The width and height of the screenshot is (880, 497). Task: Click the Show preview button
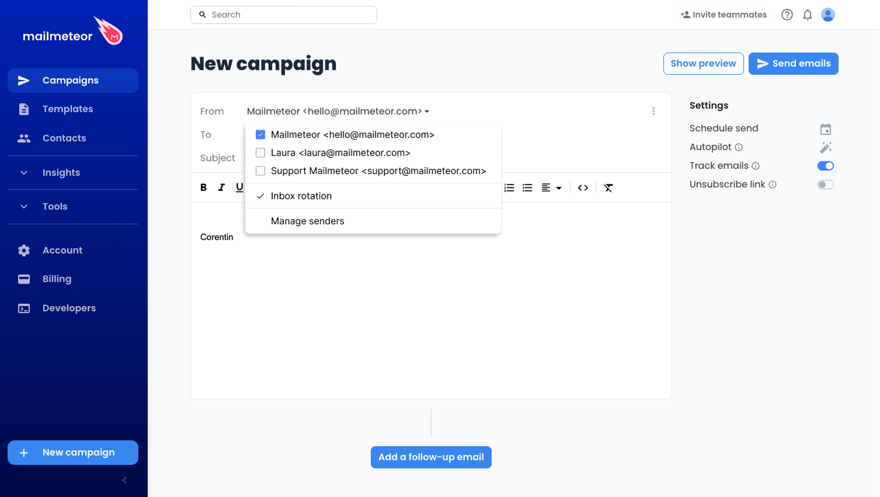[x=704, y=64]
